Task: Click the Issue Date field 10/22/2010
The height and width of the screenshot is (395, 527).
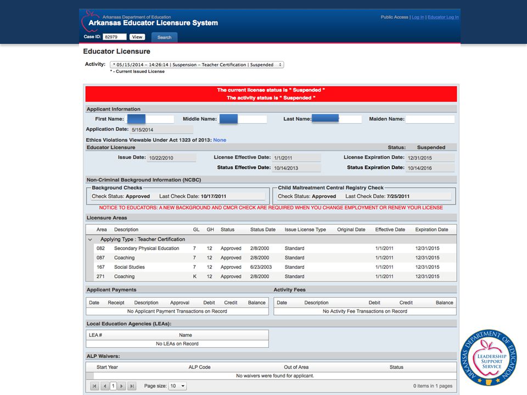Action: click(x=171, y=158)
